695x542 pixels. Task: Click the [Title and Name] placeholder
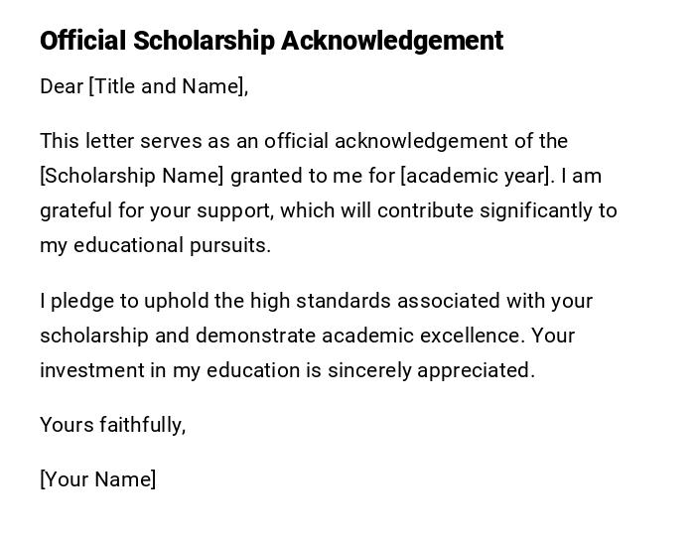pyautogui.click(x=166, y=86)
